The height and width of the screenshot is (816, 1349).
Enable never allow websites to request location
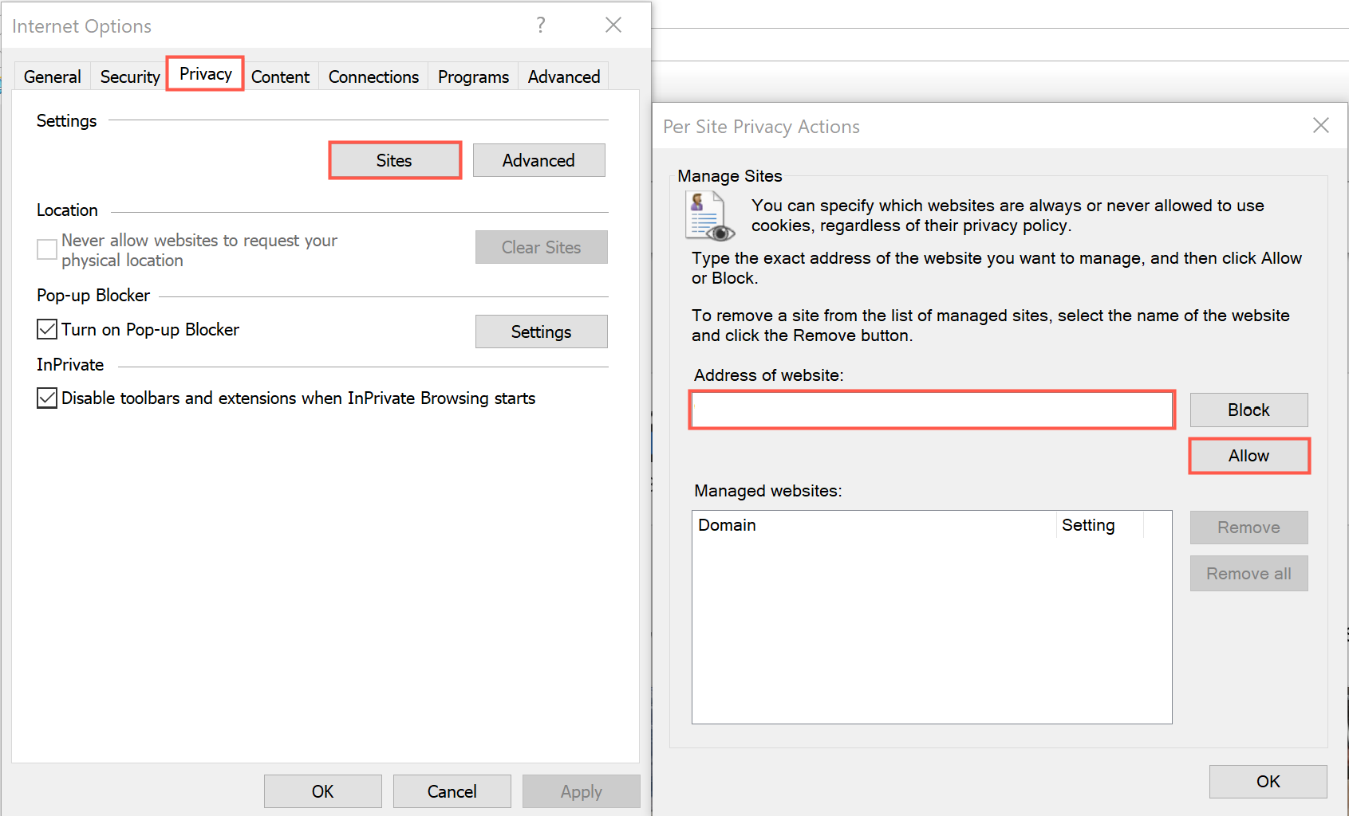[46, 249]
